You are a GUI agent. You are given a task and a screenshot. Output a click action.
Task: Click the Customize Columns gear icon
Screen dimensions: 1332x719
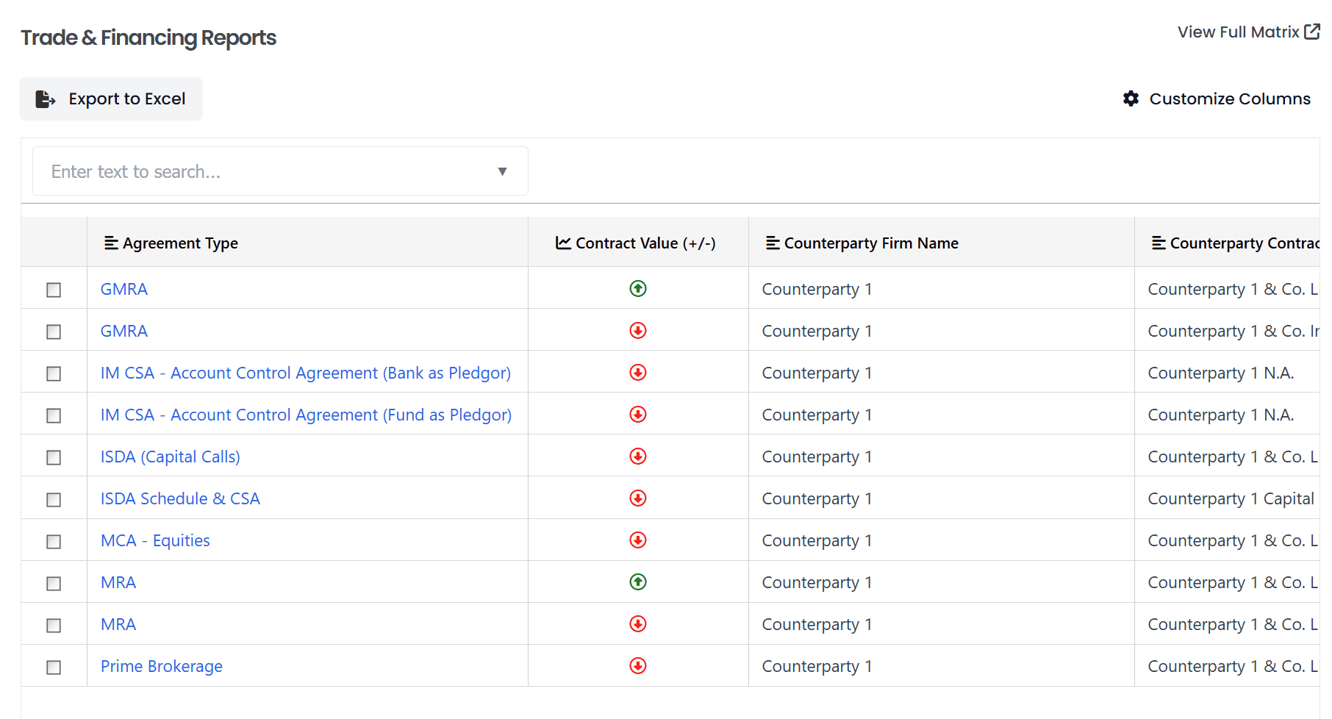point(1131,99)
